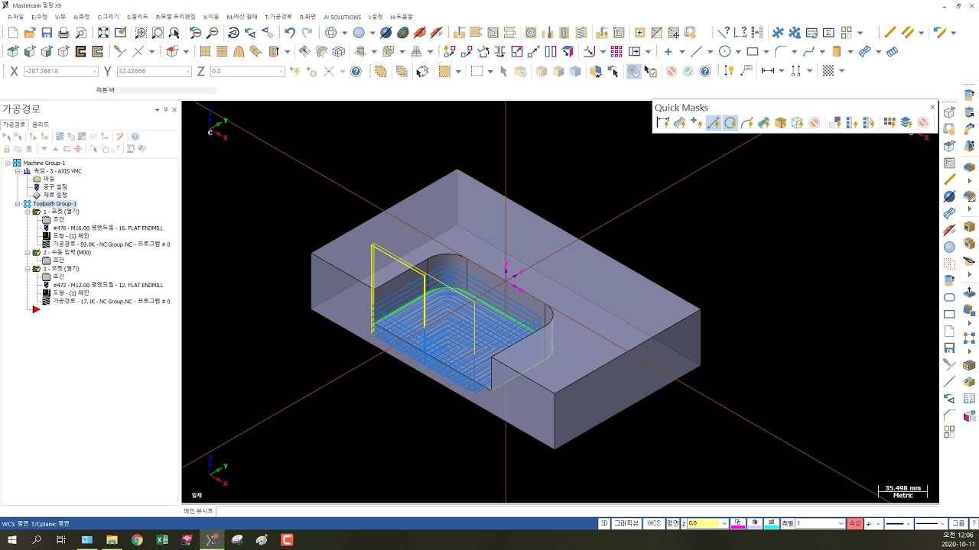Open the Y coordinate dropdown
Screen dimensions: 979x550
(x=188, y=71)
